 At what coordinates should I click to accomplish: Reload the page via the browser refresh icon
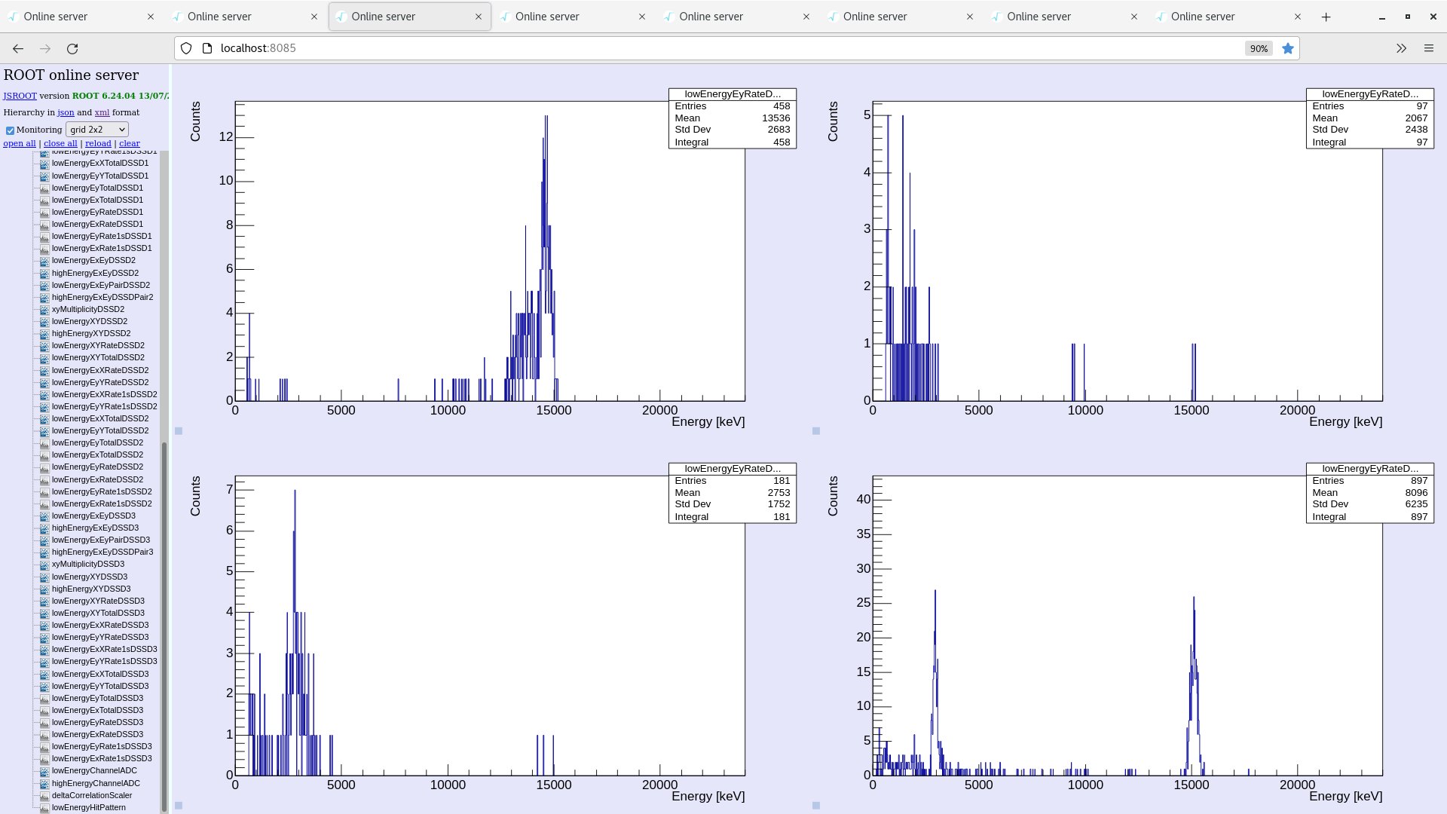72,48
